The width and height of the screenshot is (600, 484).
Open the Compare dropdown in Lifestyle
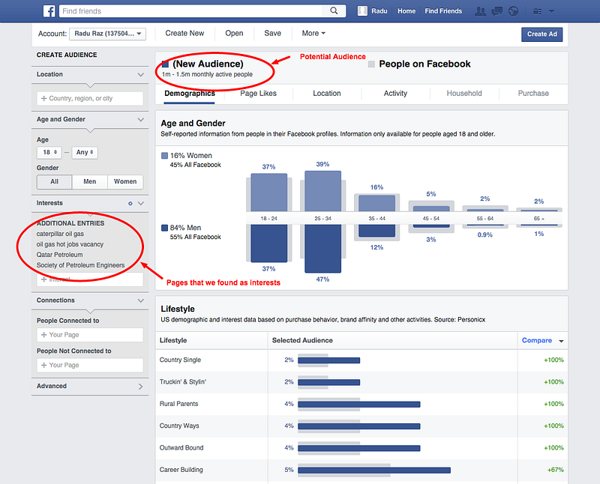[542, 341]
